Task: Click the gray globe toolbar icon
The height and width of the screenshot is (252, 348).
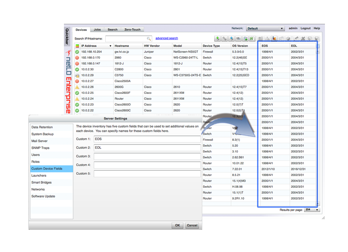Action: [288, 39]
